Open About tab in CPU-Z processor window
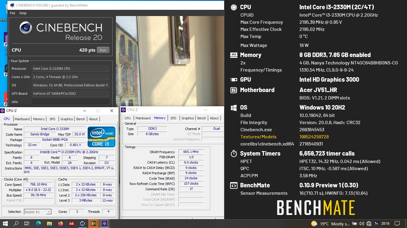This screenshot has height=228, width=407. 93,119
